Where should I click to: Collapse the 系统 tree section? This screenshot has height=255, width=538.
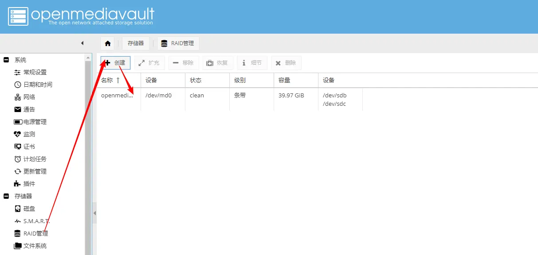[x=6, y=60]
